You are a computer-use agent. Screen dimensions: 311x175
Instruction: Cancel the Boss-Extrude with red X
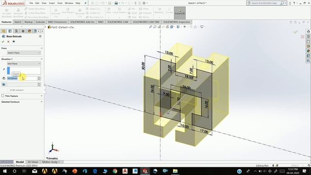8,42
